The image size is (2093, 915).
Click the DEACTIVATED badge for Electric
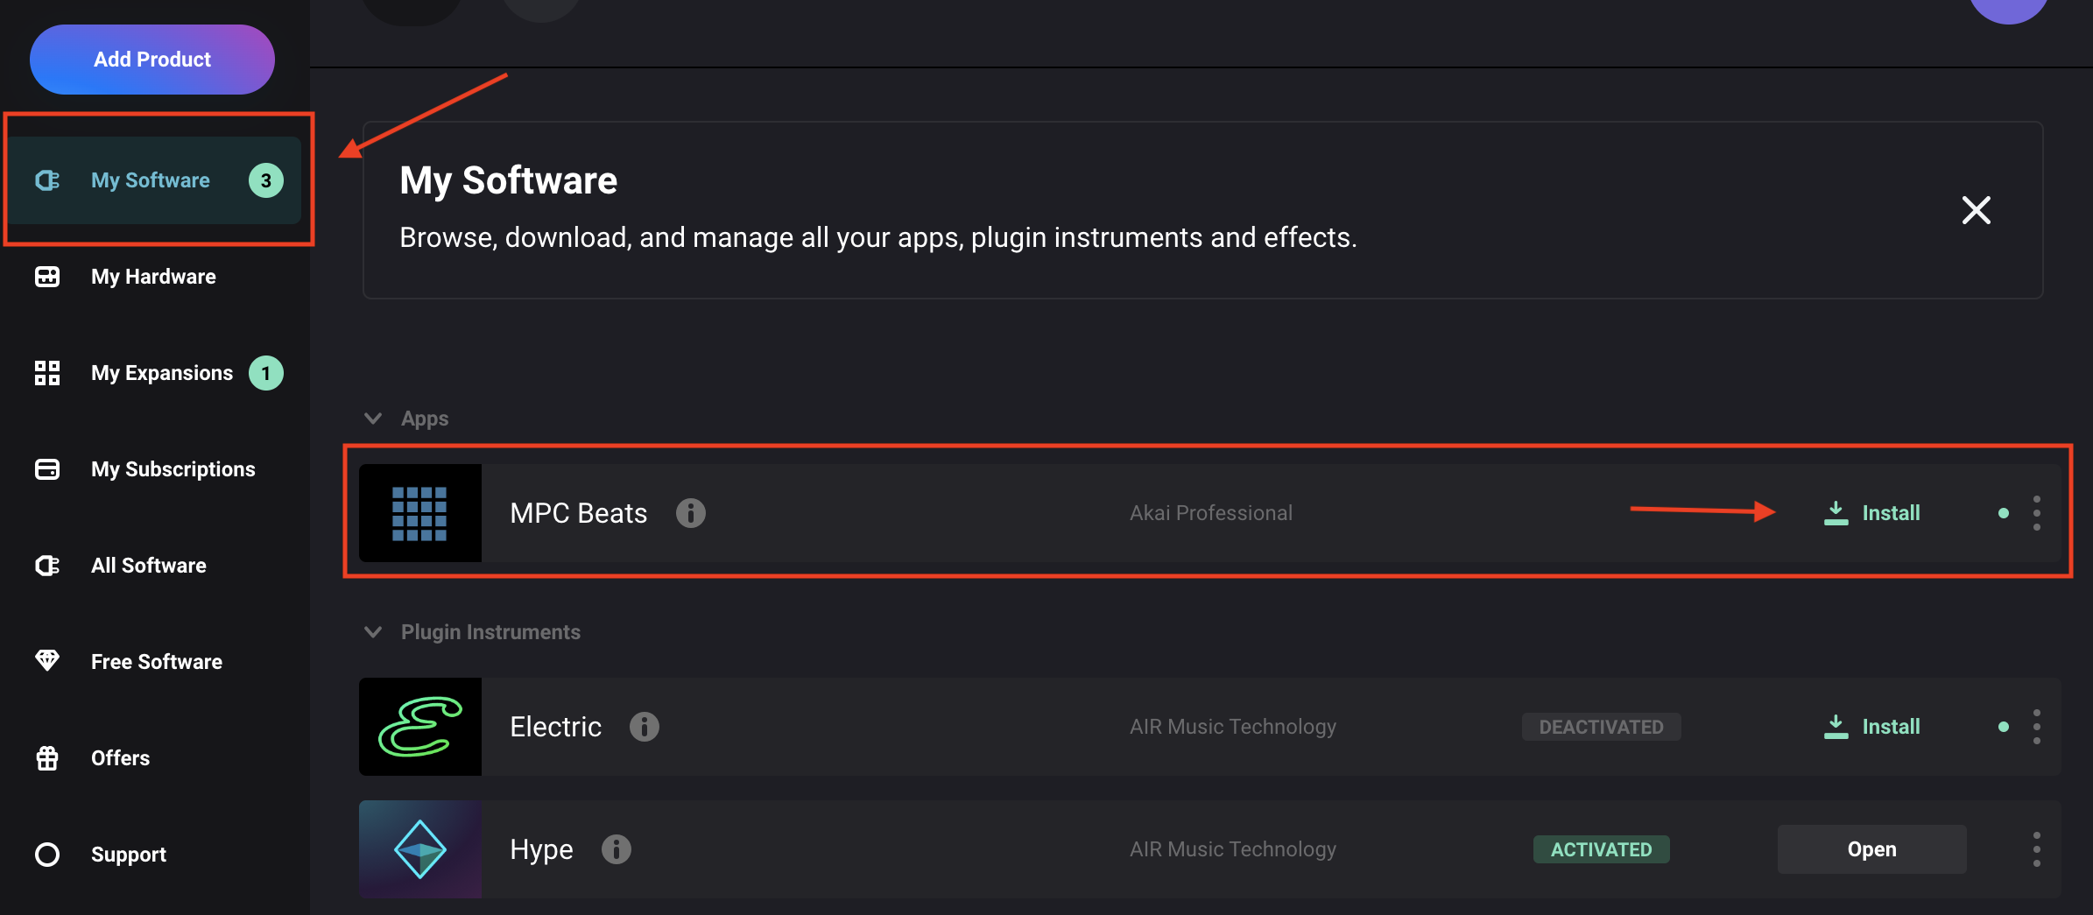(1602, 727)
